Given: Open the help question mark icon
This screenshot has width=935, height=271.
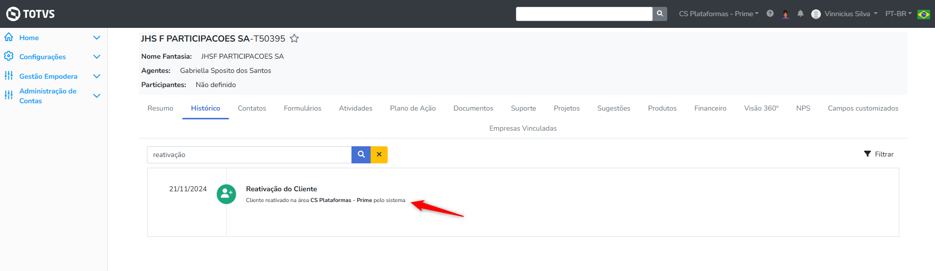Looking at the screenshot, I should tap(770, 14).
